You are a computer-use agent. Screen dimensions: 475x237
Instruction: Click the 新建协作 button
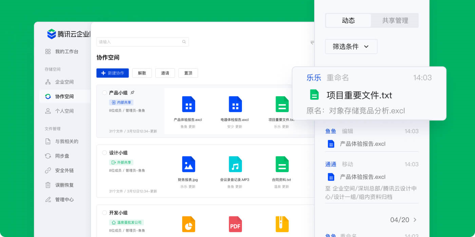112,73
